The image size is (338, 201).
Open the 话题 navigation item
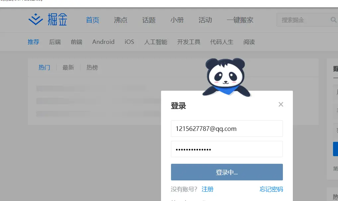point(148,20)
